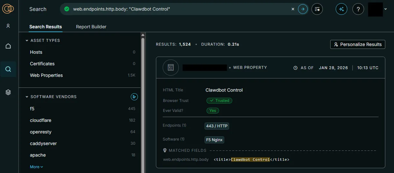The width and height of the screenshot is (394, 173).
Task: Click the Personalize Results button
Action: pos(358,44)
